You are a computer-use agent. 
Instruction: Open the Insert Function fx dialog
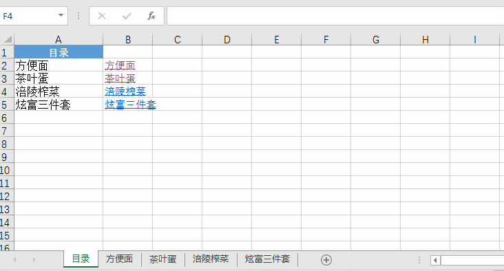[x=151, y=16]
